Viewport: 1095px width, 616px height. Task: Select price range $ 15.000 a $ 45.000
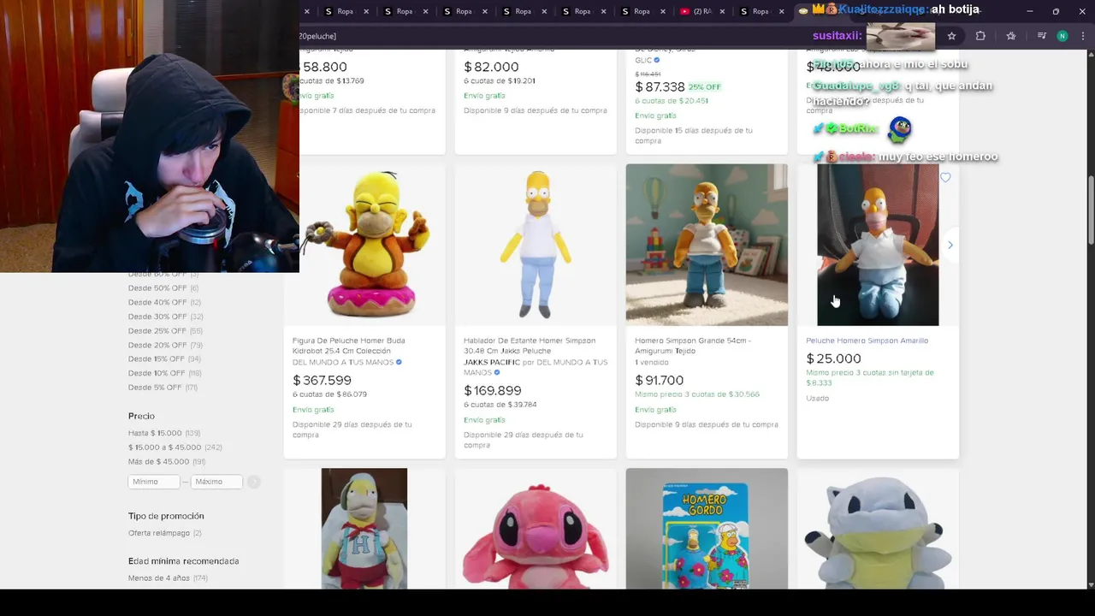[x=175, y=447]
